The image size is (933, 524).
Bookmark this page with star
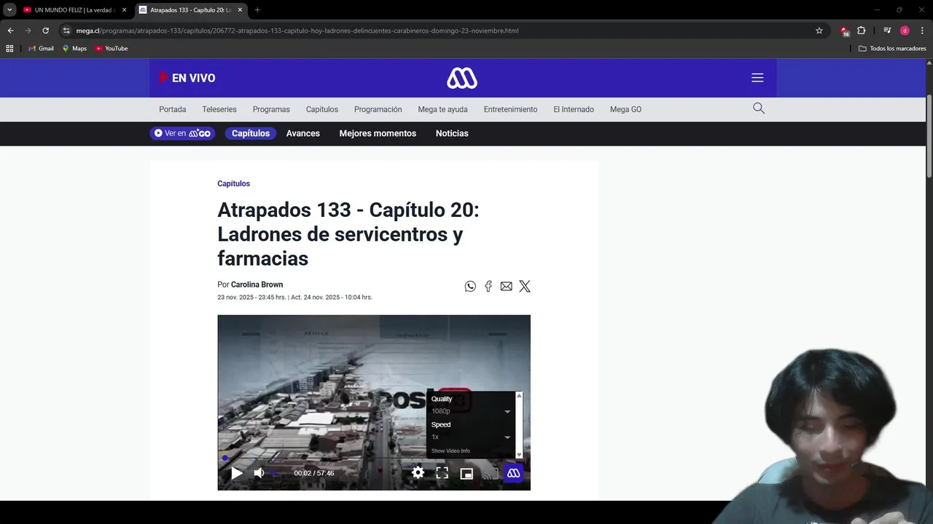(819, 31)
